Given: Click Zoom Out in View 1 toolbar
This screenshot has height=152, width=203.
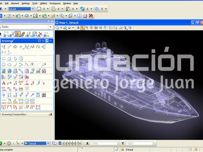Looking at the screenshot, I should pos(87,28).
